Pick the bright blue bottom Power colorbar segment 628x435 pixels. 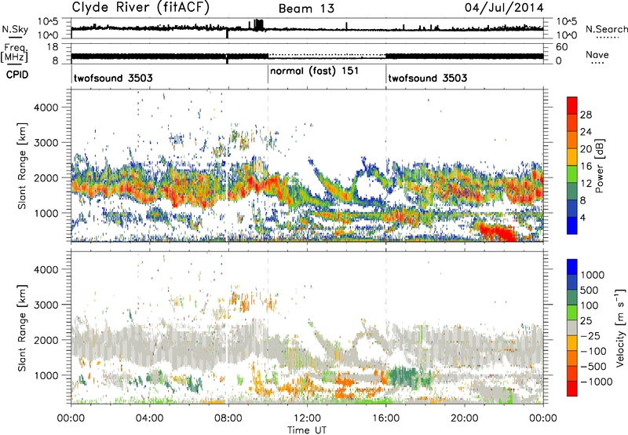pyautogui.click(x=572, y=225)
